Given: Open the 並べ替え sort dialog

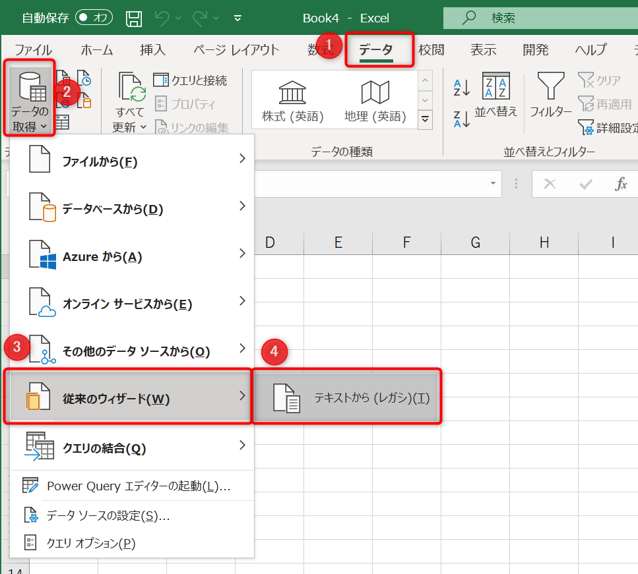Looking at the screenshot, I should (496, 95).
